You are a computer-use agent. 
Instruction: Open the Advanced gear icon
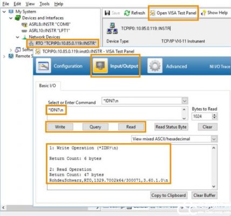click(x=155, y=66)
